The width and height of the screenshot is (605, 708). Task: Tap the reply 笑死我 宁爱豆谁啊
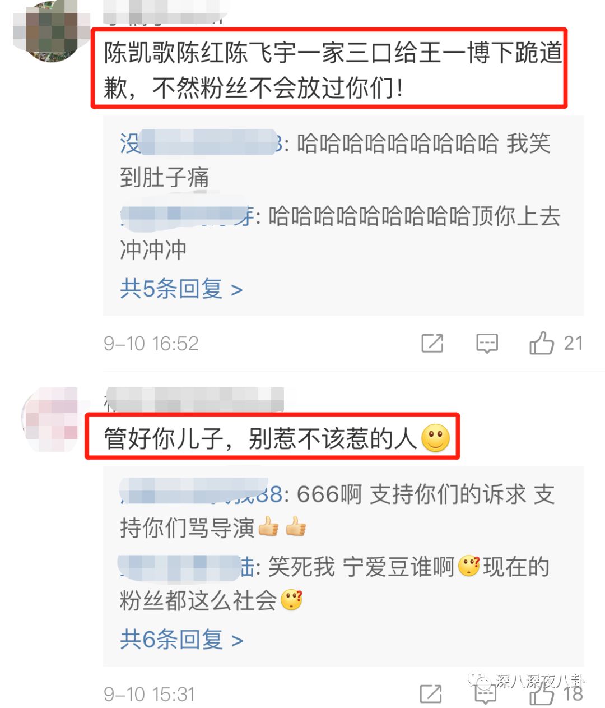334,583
